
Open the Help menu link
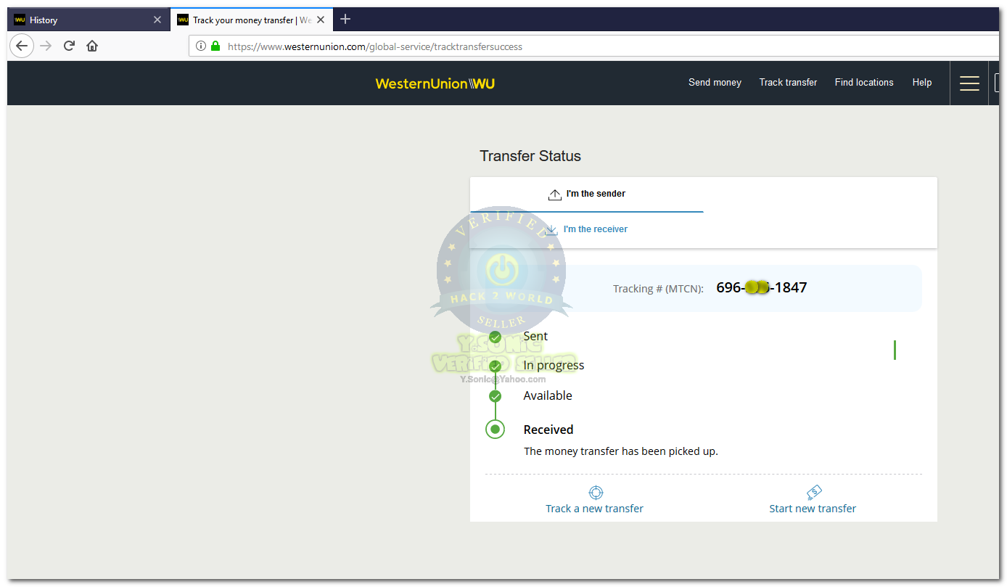[922, 83]
